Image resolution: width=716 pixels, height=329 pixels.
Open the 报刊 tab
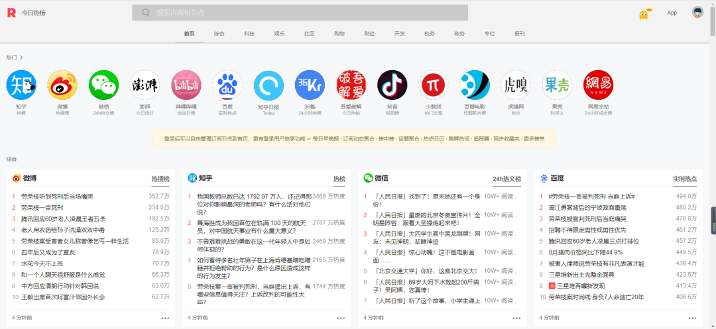tap(520, 34)
